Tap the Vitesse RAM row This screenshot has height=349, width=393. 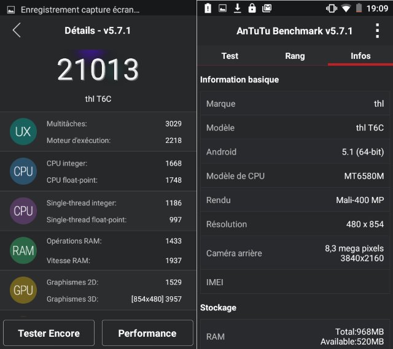(x=114, y=261)
